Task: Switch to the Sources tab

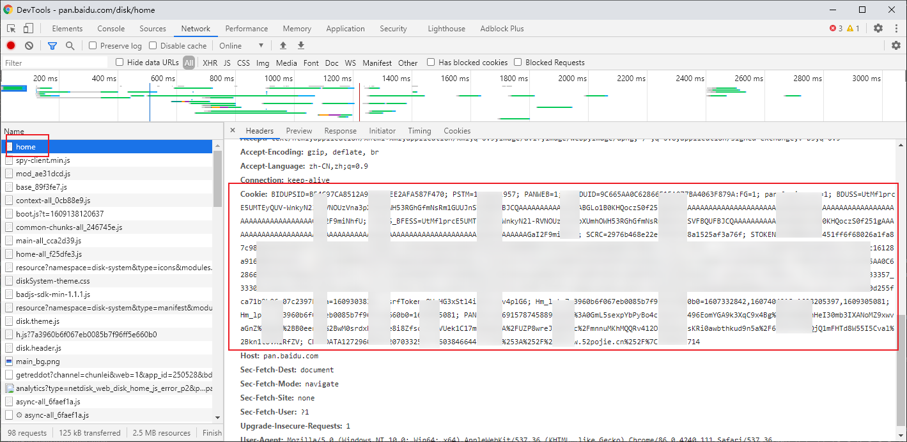Action: [153, 28]
